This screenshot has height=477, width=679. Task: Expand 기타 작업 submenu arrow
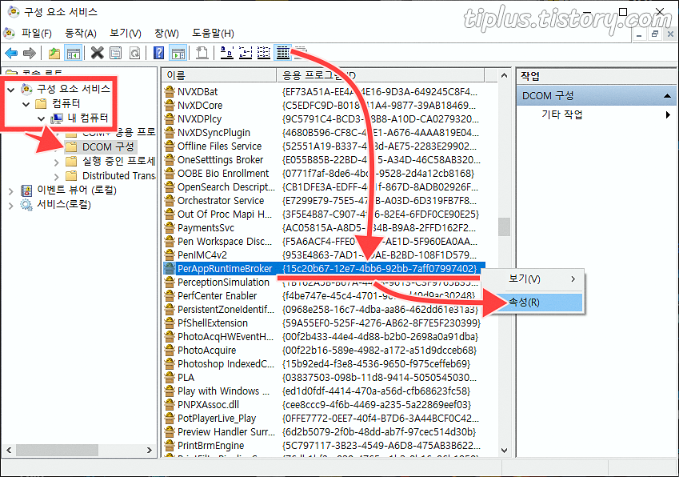pyautogui.click(x=668, y=114)
